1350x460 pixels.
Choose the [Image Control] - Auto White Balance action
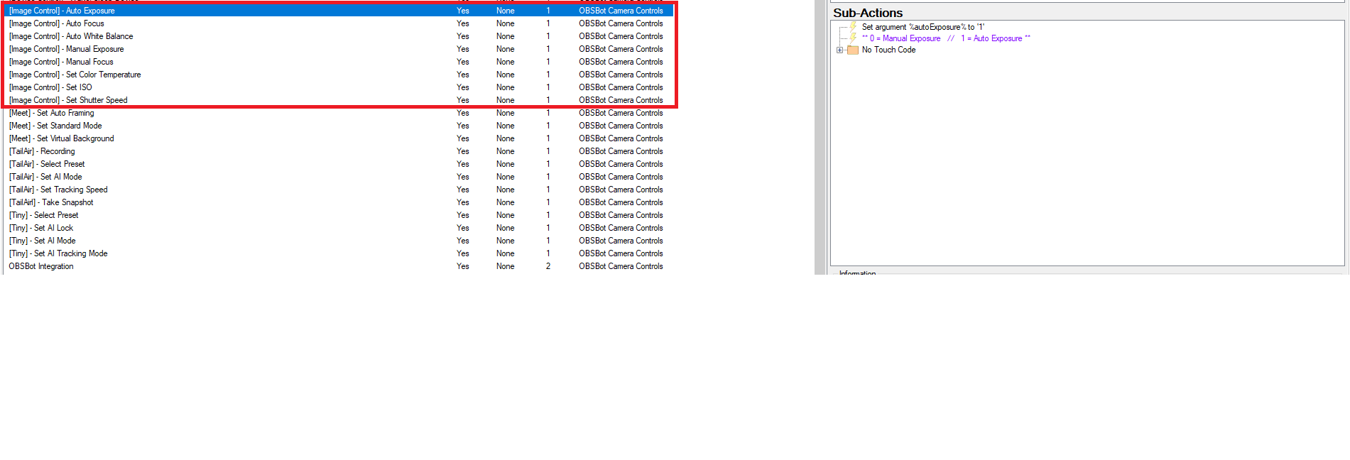tap(71, 37)
